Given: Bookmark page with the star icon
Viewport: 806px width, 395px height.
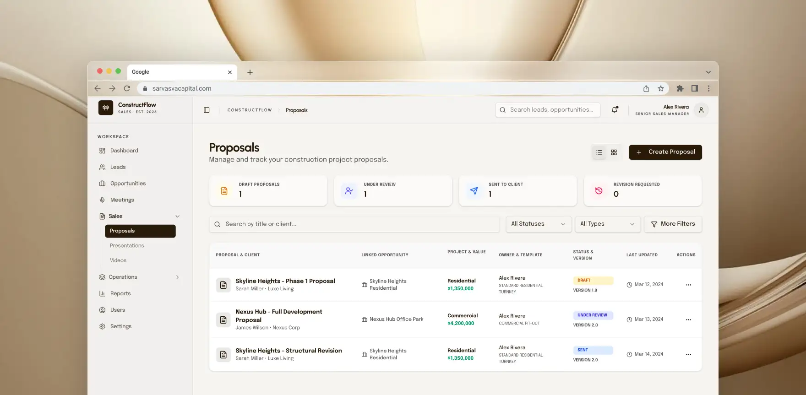Looking at the screenshot, I should (x=661, y=88).
